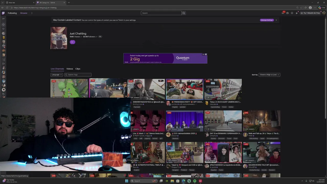Open the browser Favorites list icon
Image resolution: width=327 pixels, height=184 pixels.
tap(306, 8)
